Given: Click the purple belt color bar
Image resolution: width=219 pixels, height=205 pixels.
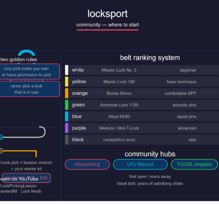Looking at the screenshot, I should click(x=67, y=128).
